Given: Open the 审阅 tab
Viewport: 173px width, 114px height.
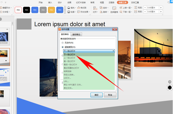Looking at the screenshot, I should [92, 2].
